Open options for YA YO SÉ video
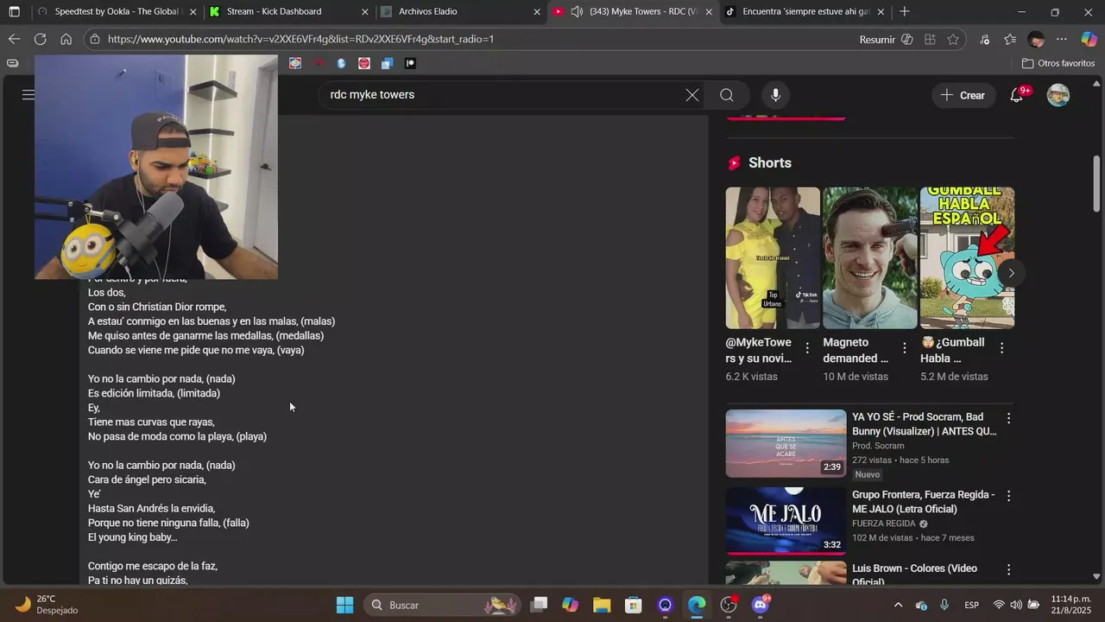The height and width of the screenshot is (622, 1105). click(x=1007, y=418)
